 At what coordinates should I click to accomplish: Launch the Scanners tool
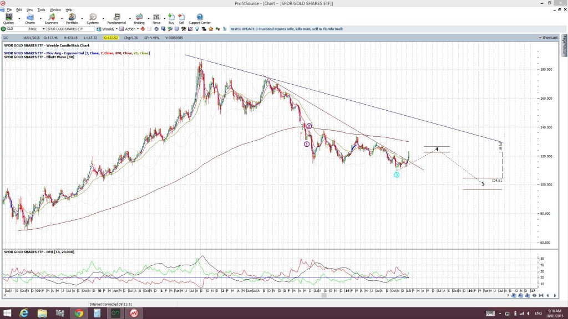pyautogui.click(x=51, y=19)
